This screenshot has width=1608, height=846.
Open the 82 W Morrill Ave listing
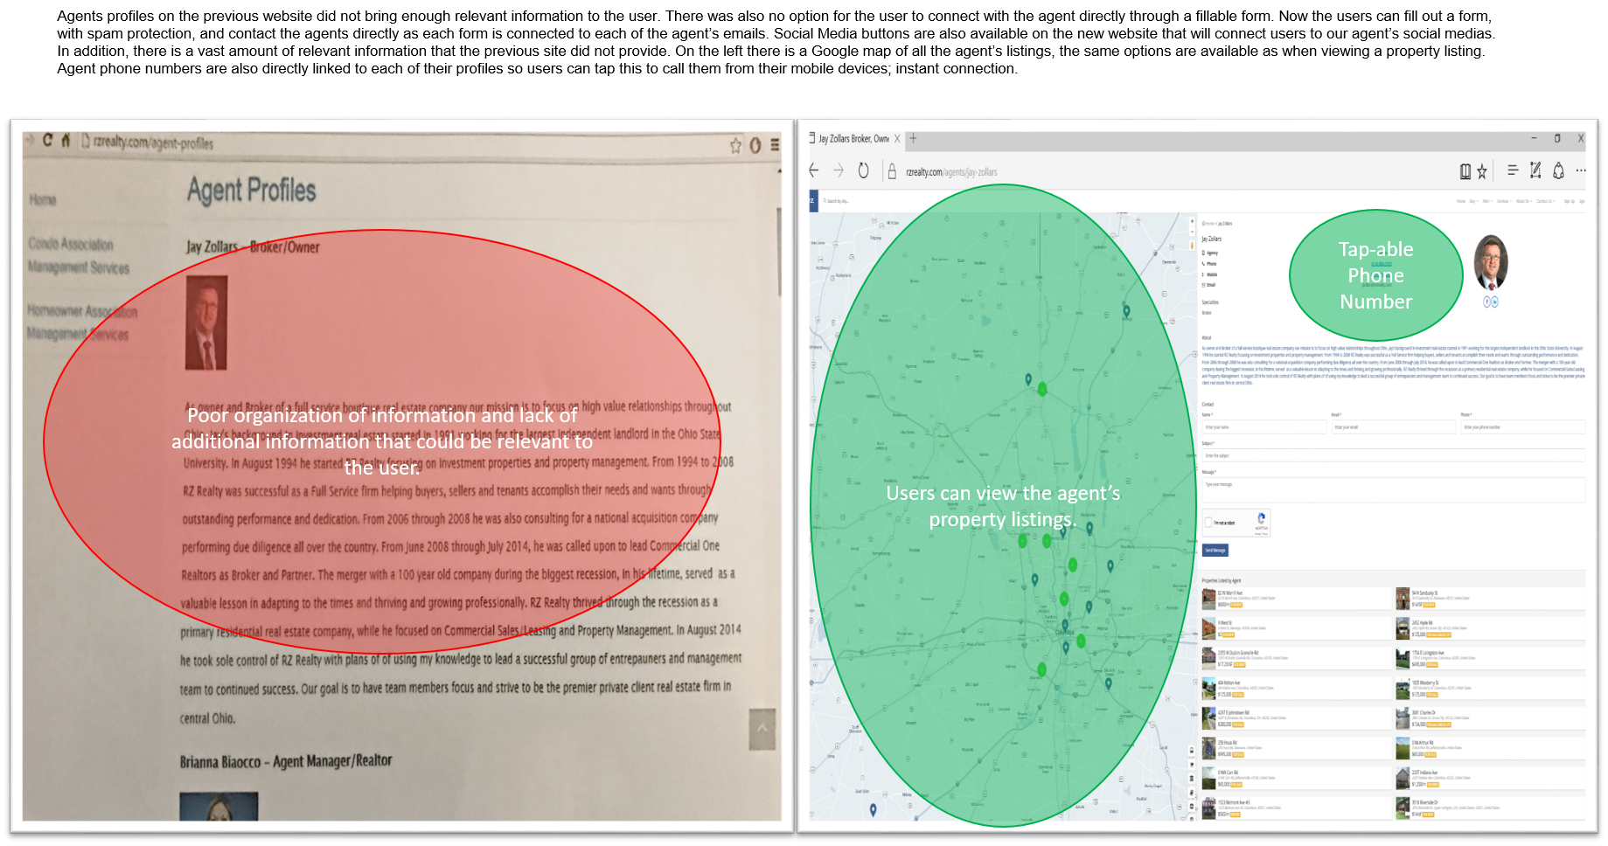point(1297,599)
